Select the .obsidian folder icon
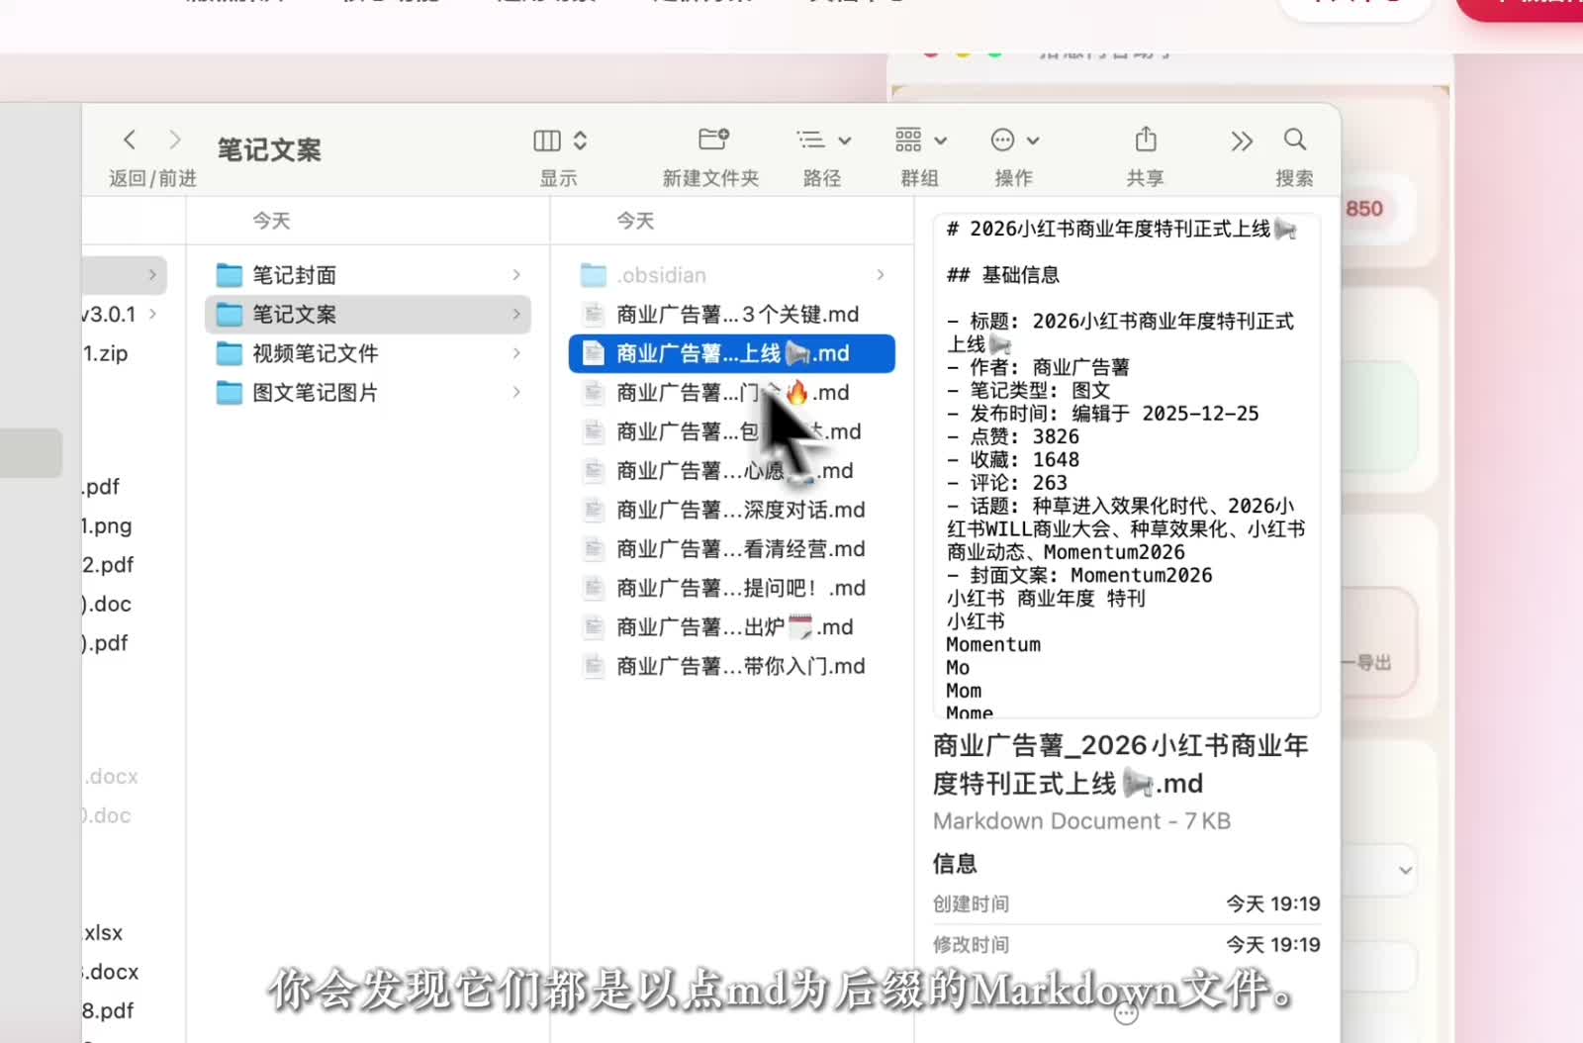The image size is (1583, 1043). (594, 275)
